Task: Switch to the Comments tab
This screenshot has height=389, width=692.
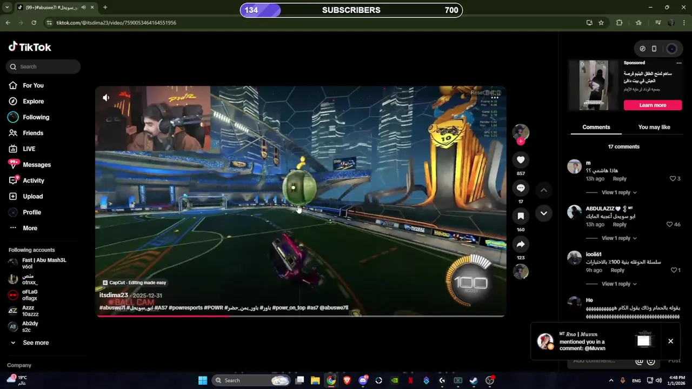Action: click(596, 128)
